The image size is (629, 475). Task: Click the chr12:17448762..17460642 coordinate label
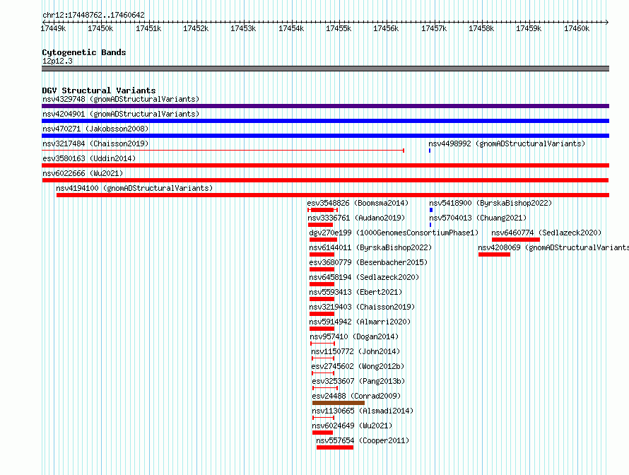click(x=93, y=15)
